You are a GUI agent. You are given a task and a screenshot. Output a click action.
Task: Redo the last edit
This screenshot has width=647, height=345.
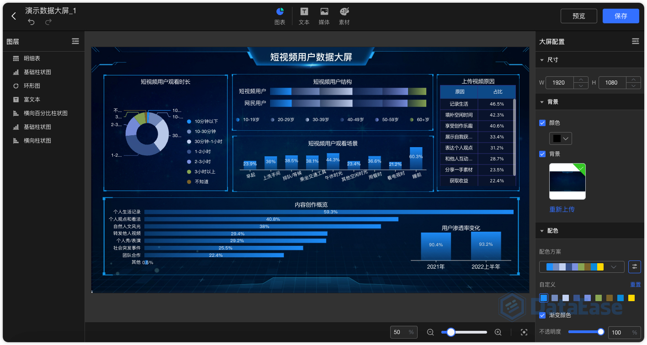[48, 22]
